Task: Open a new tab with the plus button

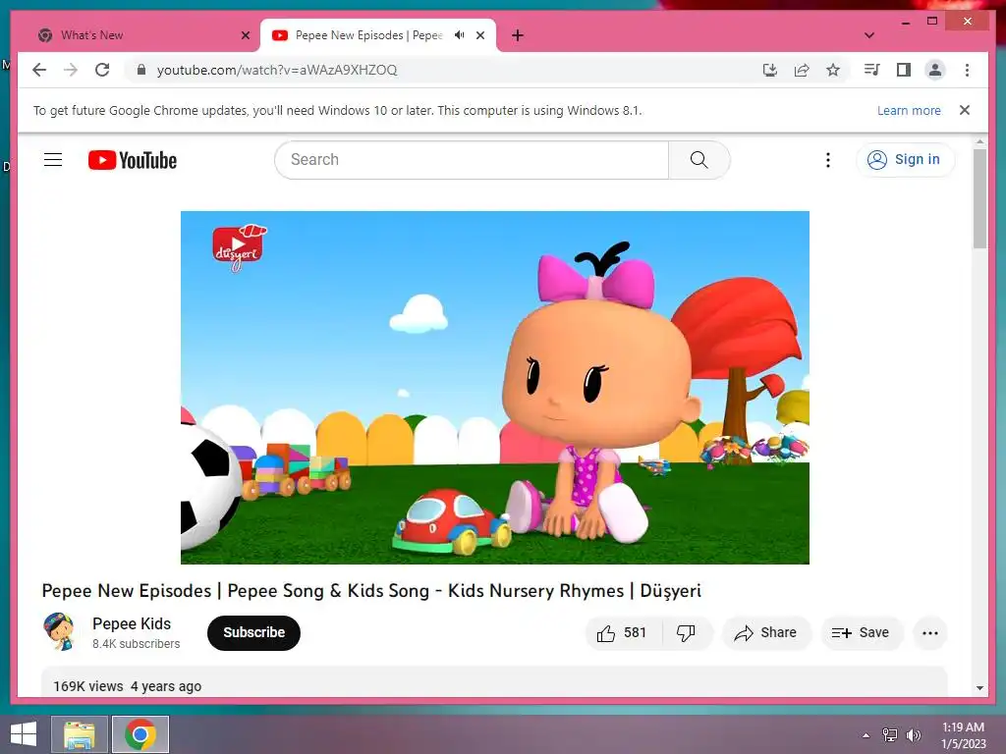Action: coord(518,35)
